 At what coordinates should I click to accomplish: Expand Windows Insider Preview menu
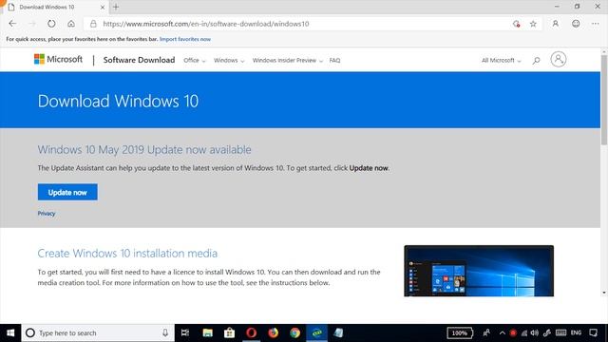pos(287,61)
